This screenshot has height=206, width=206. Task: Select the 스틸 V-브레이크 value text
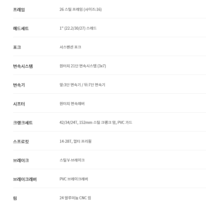[72, 160]
